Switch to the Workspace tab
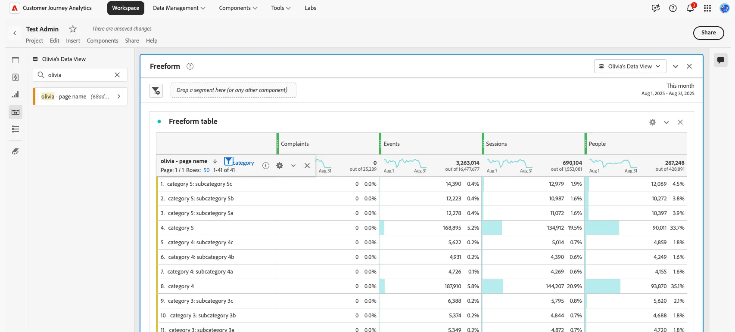 tap(126, 8)
